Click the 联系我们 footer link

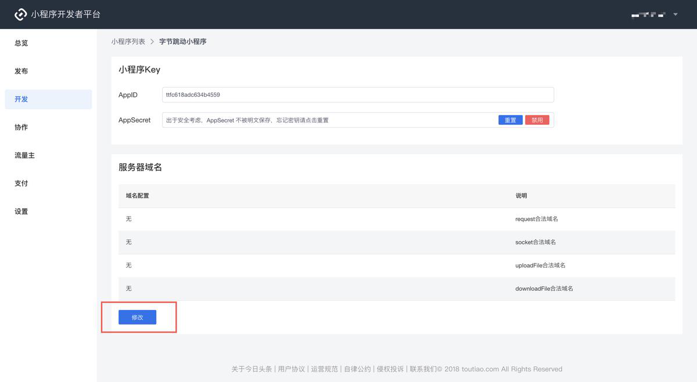click(423, 369)
